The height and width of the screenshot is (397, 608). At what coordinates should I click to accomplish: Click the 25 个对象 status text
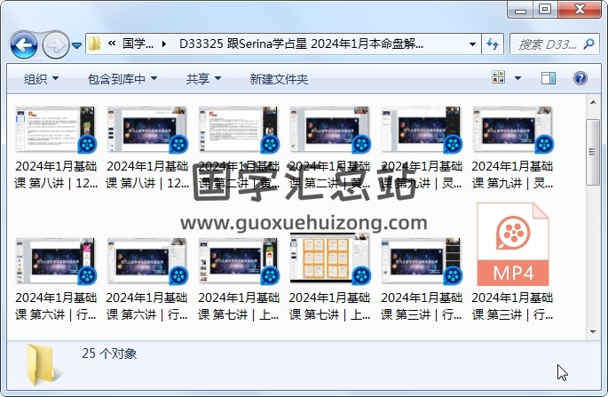point(109,353)
